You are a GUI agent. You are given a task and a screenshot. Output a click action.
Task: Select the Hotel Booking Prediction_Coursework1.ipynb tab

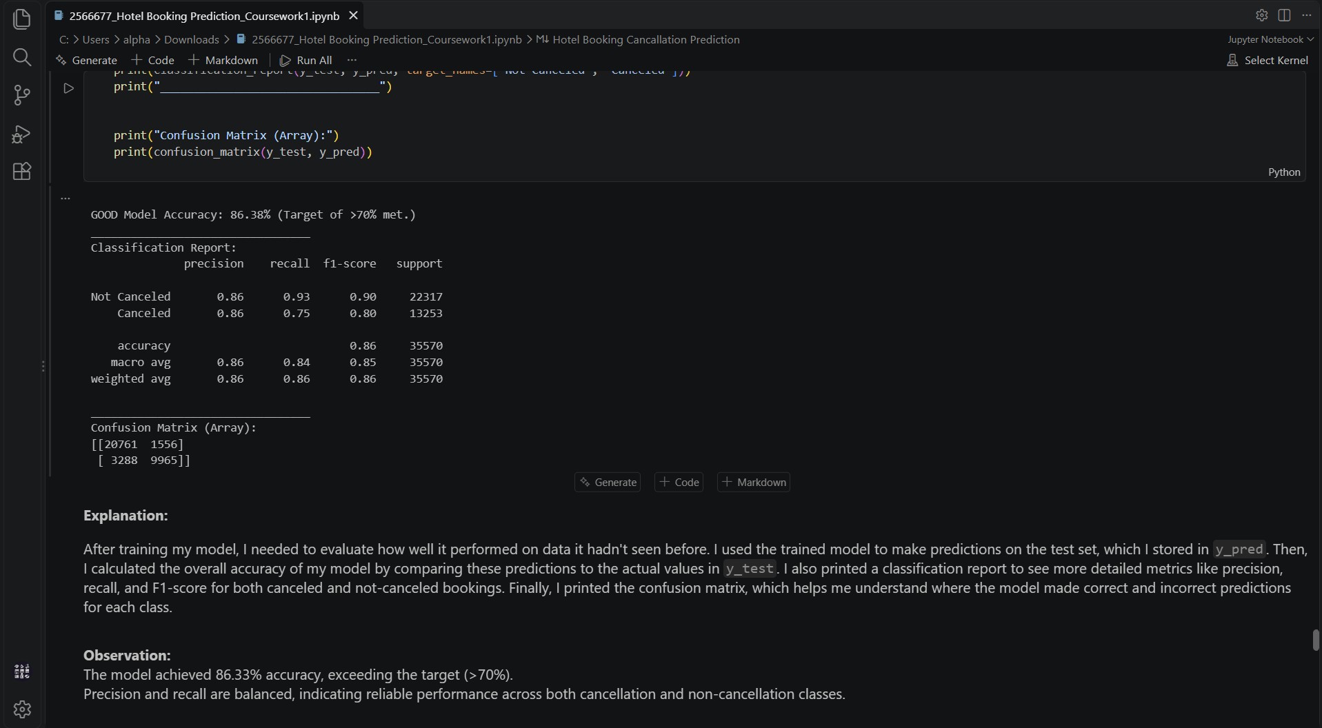(x=204, y=15)
